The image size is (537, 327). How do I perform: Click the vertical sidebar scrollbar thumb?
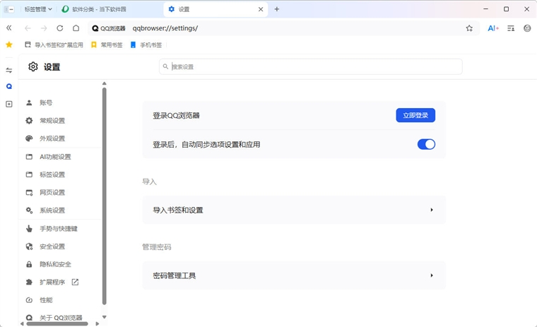coord(105,196)
